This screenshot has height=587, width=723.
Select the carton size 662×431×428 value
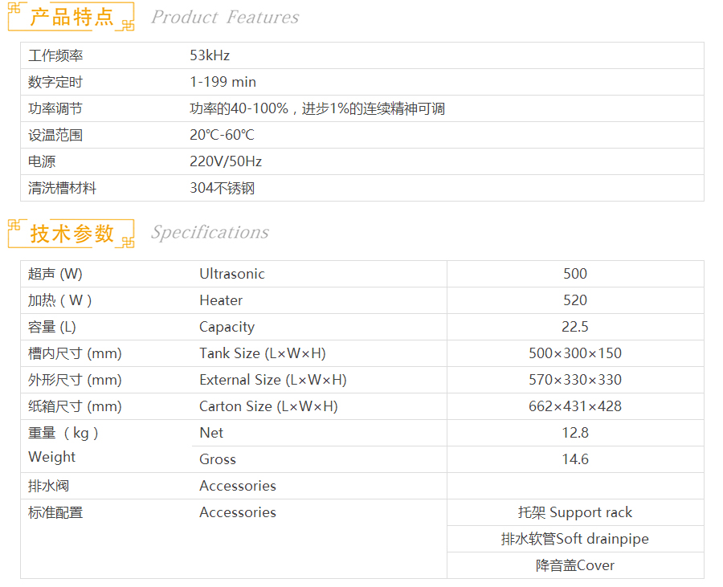pyautogui.click(x=575, y=406)
